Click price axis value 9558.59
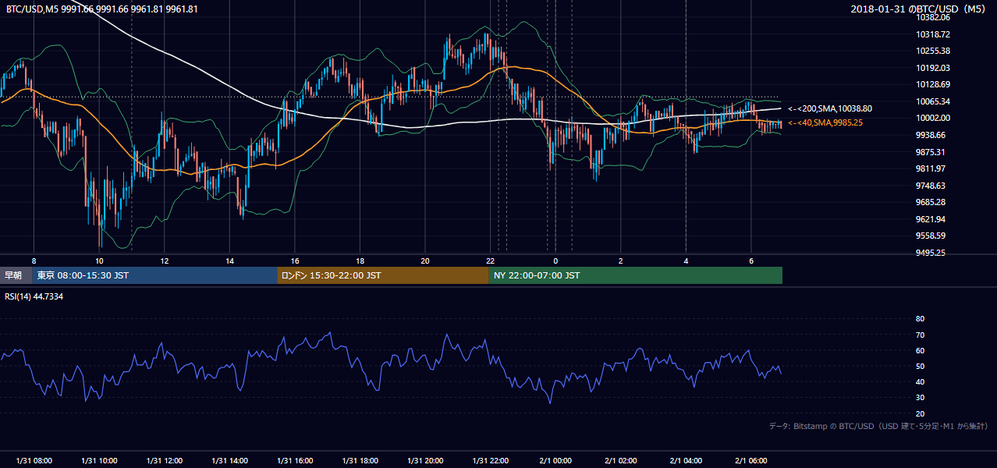 (x=931, y=236)
